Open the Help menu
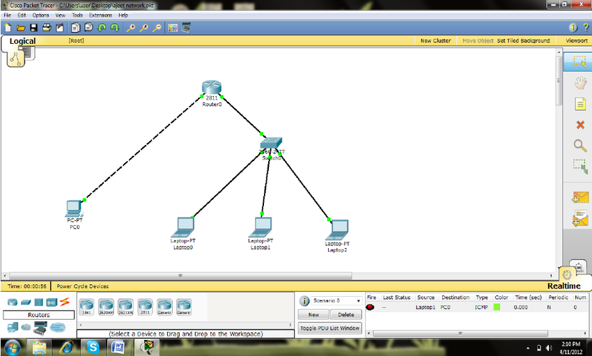The width and height of the screenshot is (592, 356). [123, 15]
